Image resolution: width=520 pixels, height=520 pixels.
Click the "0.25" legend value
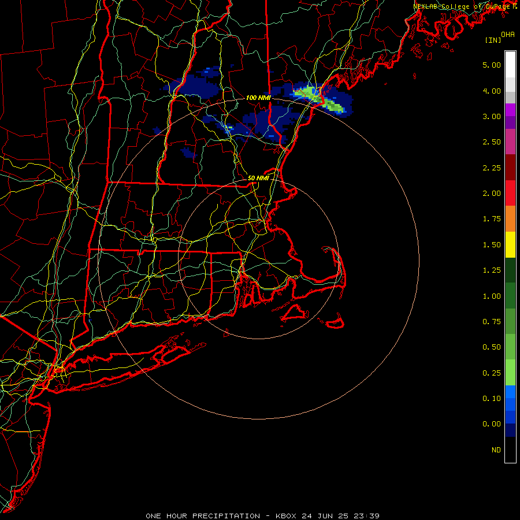click(492, 373)
